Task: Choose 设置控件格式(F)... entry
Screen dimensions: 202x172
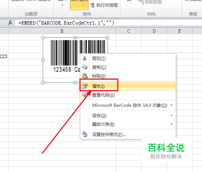Action: pos(128,135)
